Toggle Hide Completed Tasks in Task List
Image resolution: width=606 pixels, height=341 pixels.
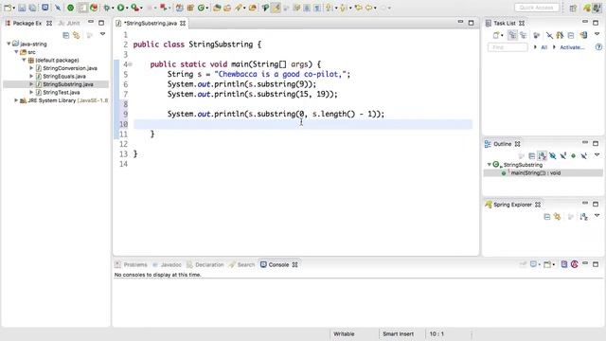coord(549,36)
